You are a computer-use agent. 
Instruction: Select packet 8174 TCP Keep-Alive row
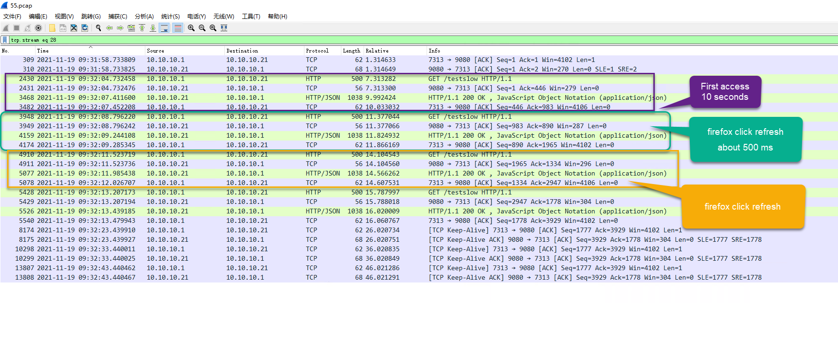coord(419,230)
